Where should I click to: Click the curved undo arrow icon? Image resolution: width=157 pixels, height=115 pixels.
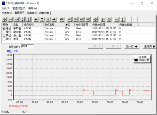pos(62,19)
